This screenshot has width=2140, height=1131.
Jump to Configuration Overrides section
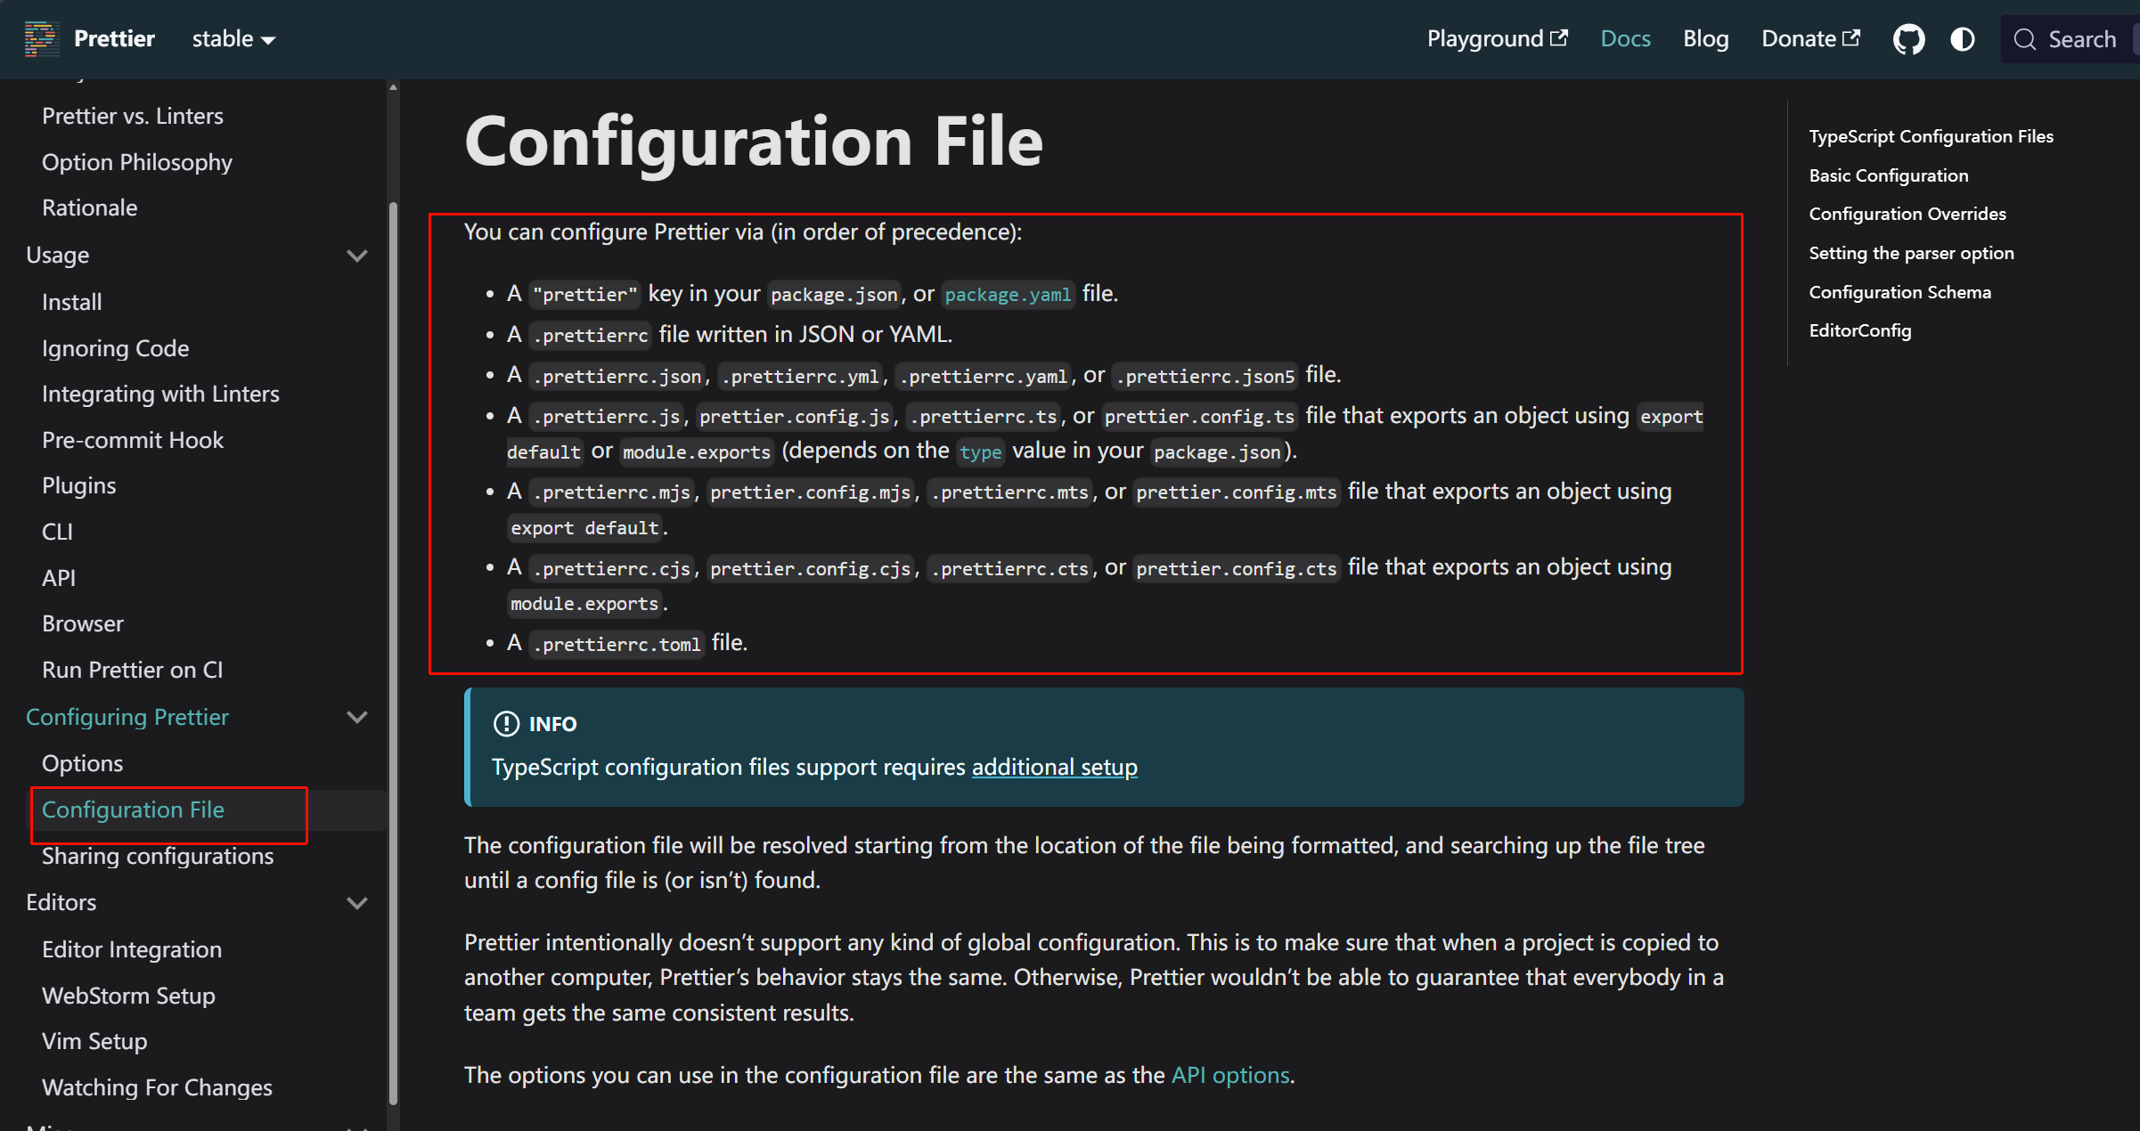pos(1907,214)
